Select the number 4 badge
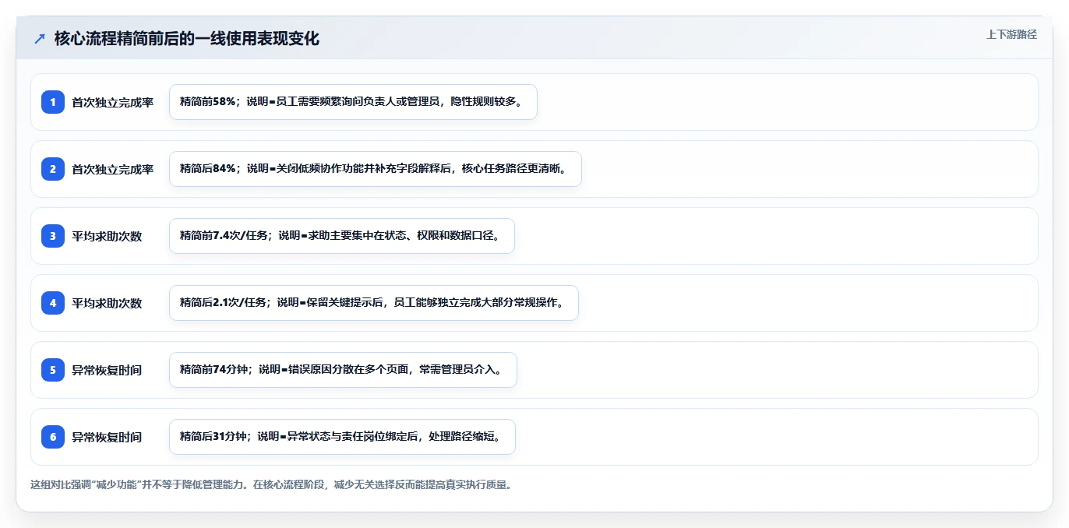The width and height of the screenshot is (1069, 528). point(53,303)
